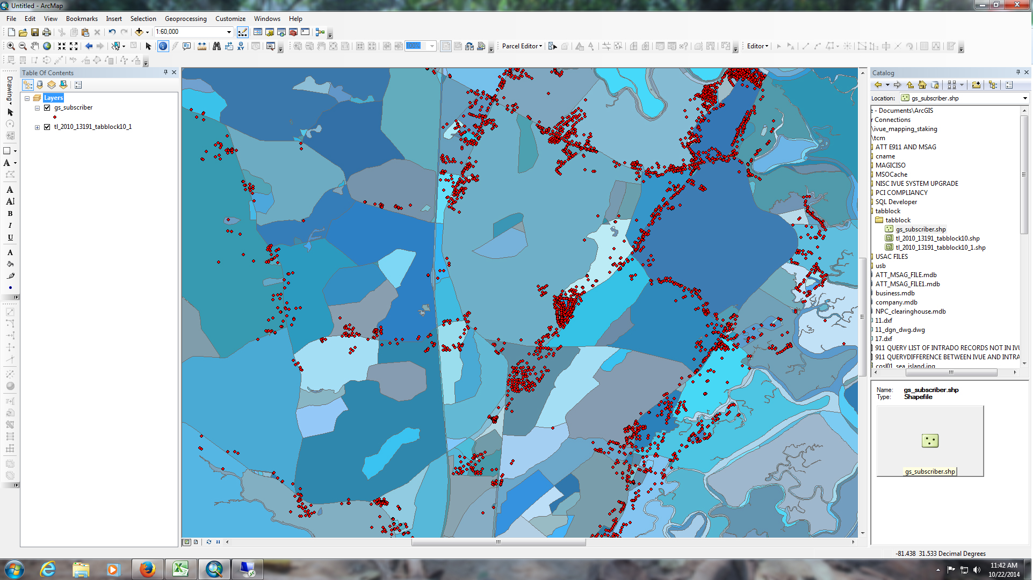
Task: Click the Add Data button
Action: click(x=139, y=32)
